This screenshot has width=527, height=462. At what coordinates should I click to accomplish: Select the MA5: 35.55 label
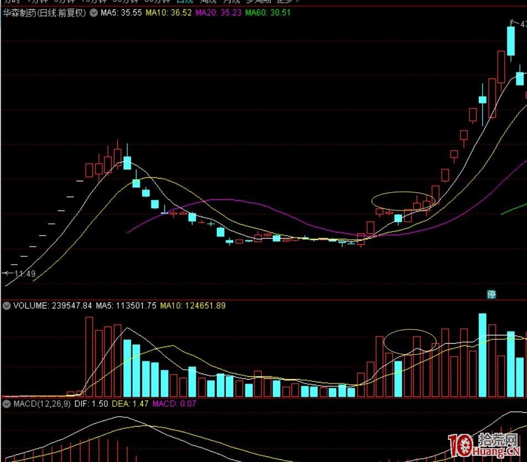pos(121,13)
